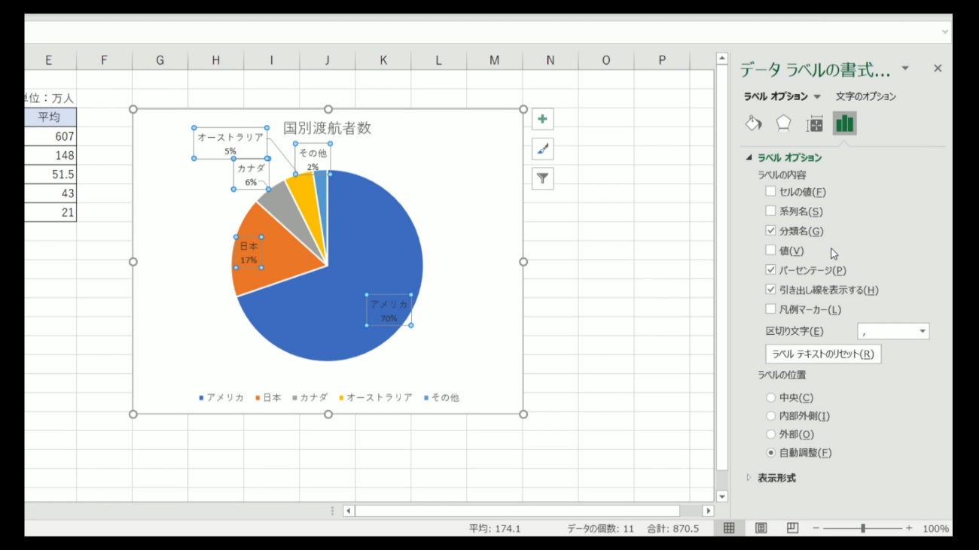Image resolution: width=979 pixels, height=550 pixels.
Task: Open the Size & Properties icon tab
Action: [x=814, y=123]
